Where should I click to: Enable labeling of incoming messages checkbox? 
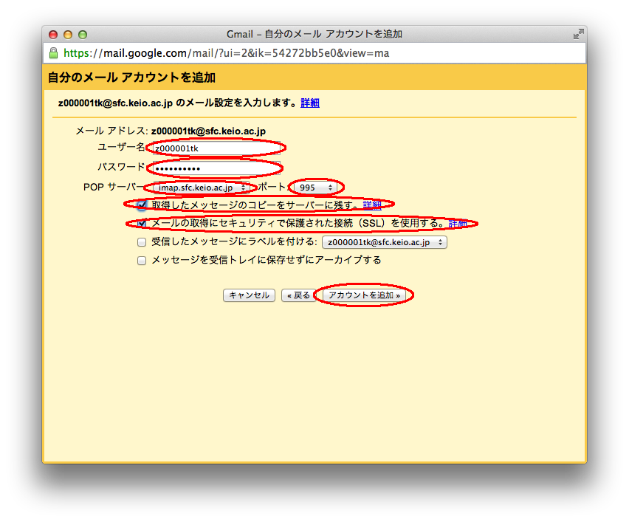click(142, 241)
